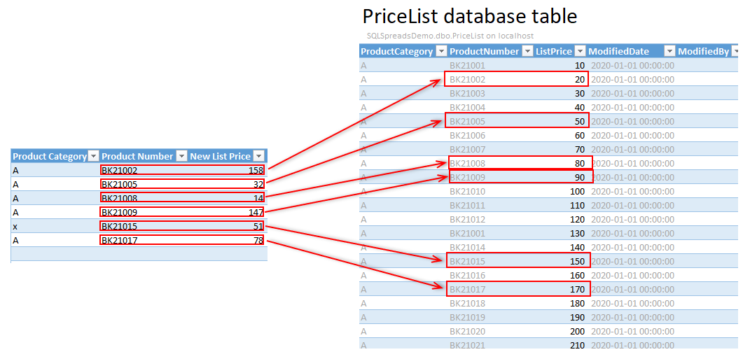Select new list price value 78

tap(259, 240)
